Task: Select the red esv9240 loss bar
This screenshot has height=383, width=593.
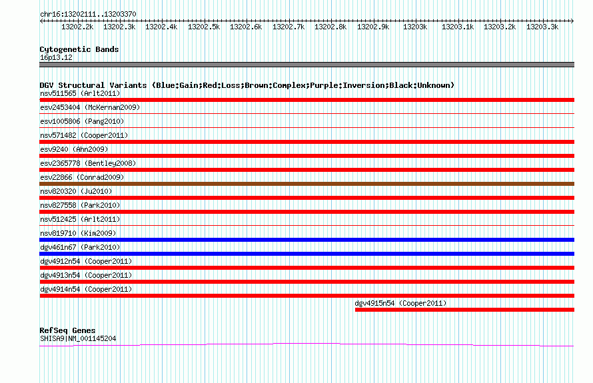Action: (306, 156)
